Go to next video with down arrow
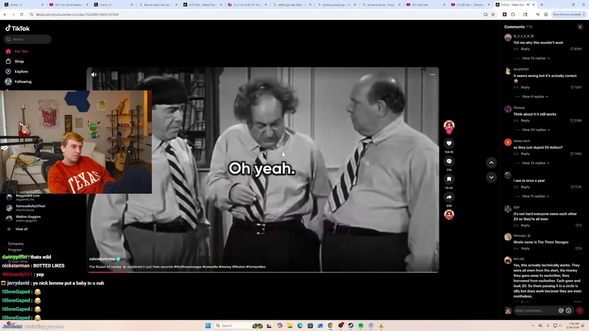This screenshot has width=589, height=331. click(x=491, y=177)
